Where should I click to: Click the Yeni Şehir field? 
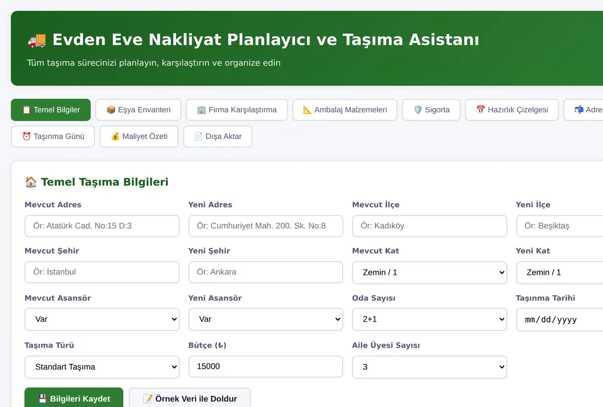pyautogui.click(x=266, y=272)
